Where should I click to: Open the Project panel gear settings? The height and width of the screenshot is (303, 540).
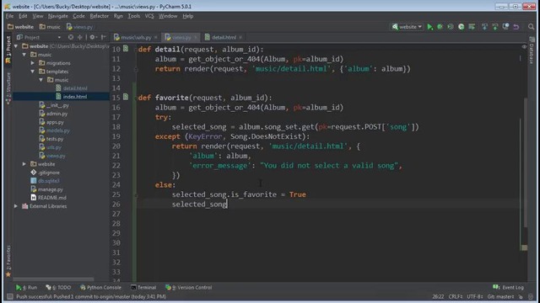click(x=93, y=37)
